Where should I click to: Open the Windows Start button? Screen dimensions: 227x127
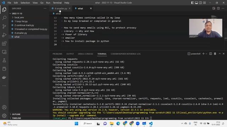(77, 123)
